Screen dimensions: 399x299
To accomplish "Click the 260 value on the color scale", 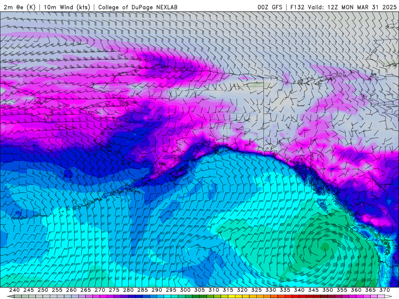I will click(71, 290).
